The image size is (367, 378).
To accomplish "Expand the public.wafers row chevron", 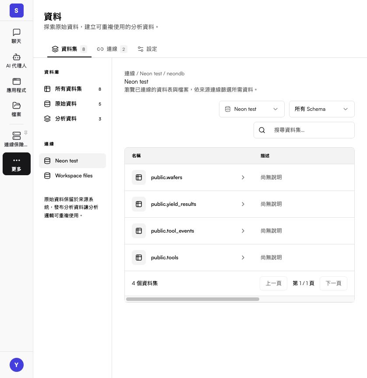I will coord(243,177).
